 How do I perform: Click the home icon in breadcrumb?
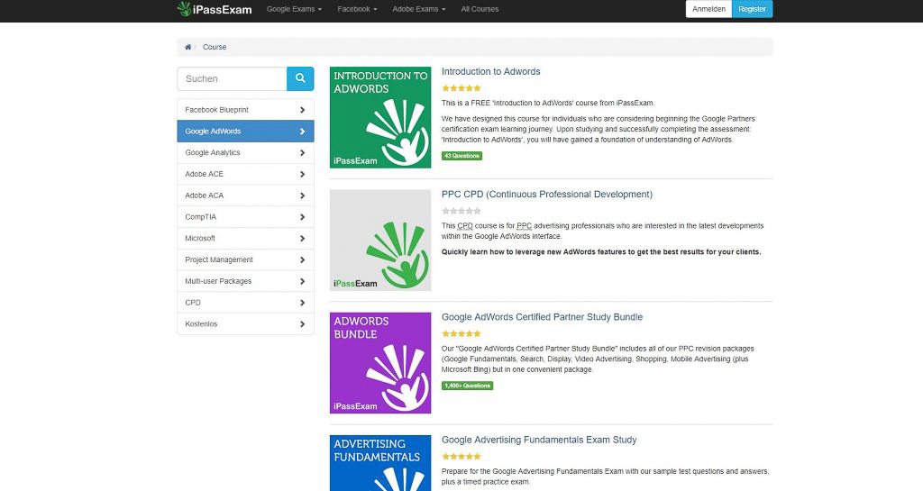[x=187, y=47]
